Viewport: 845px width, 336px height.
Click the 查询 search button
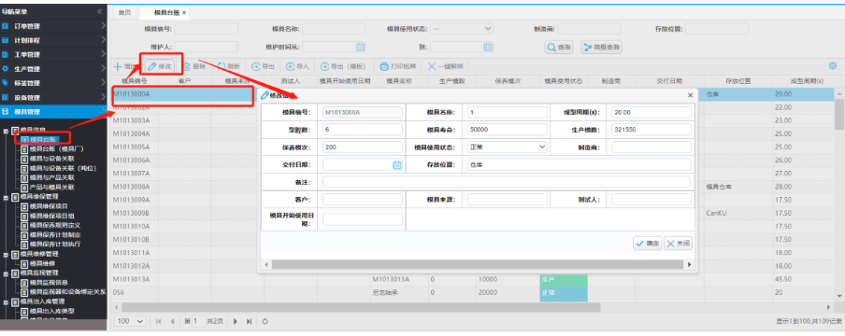(559, 48)
